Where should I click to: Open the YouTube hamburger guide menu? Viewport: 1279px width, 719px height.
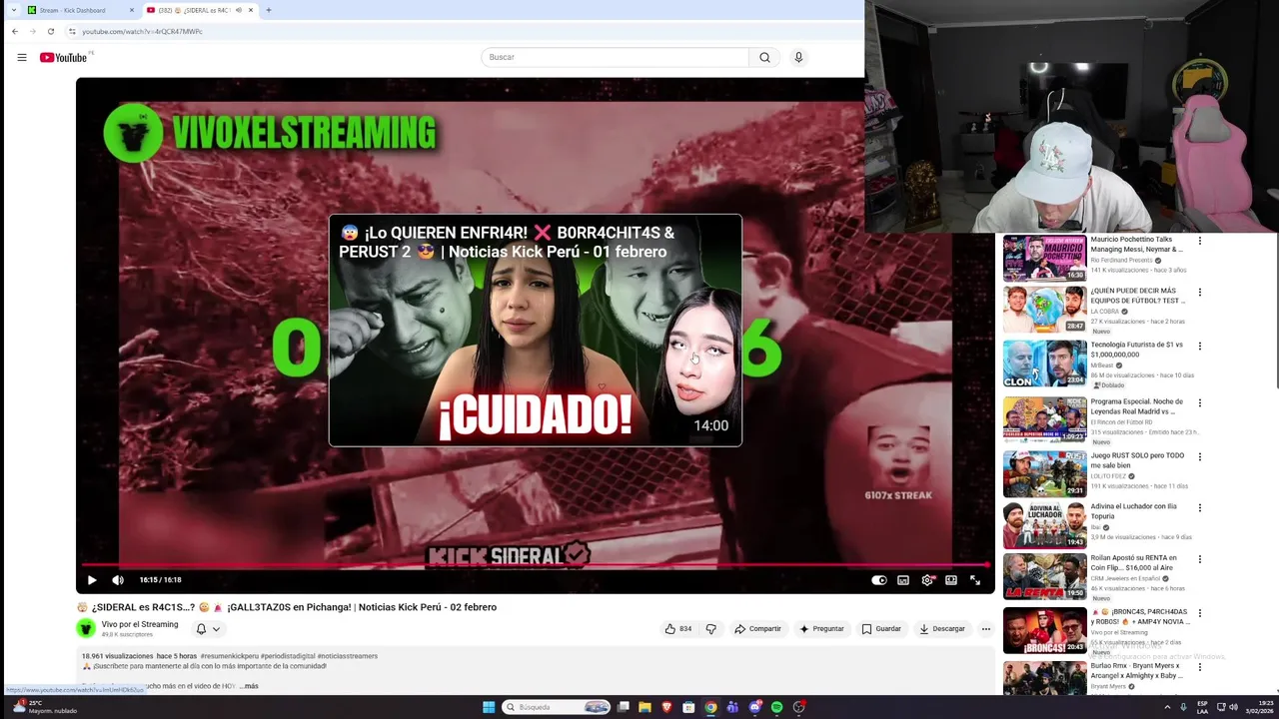pos(22,57)
